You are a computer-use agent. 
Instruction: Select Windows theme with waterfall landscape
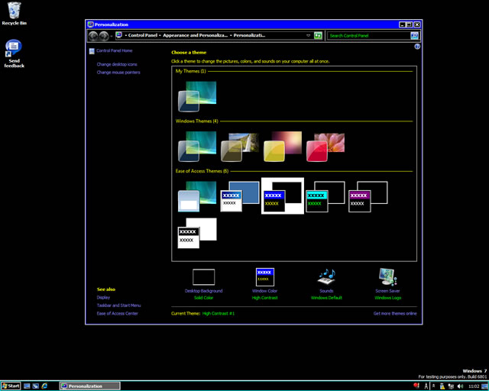tap(240, 146)
